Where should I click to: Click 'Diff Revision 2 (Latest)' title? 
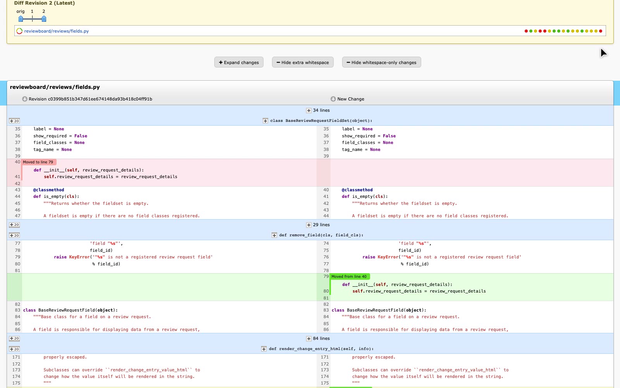[45, 3]
